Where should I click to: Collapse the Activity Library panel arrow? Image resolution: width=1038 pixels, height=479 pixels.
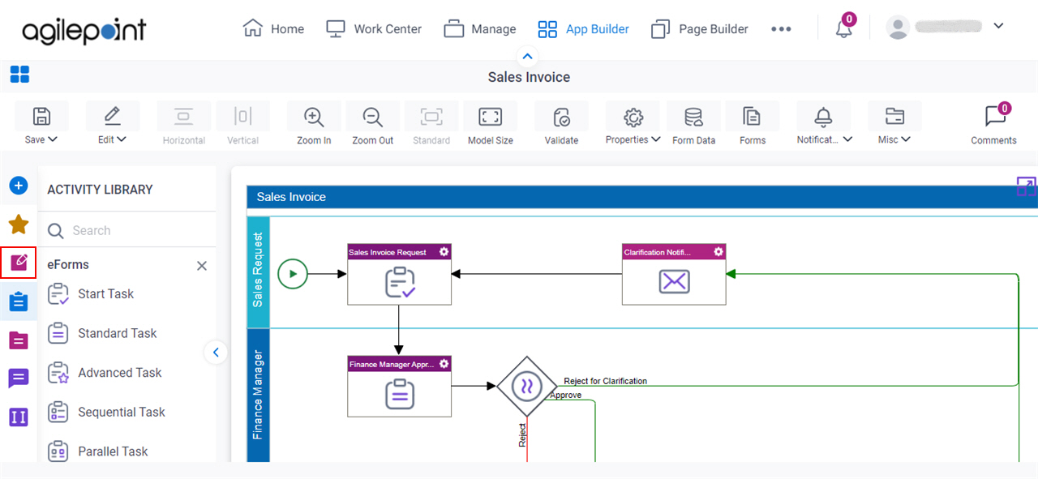coord(216,352)
